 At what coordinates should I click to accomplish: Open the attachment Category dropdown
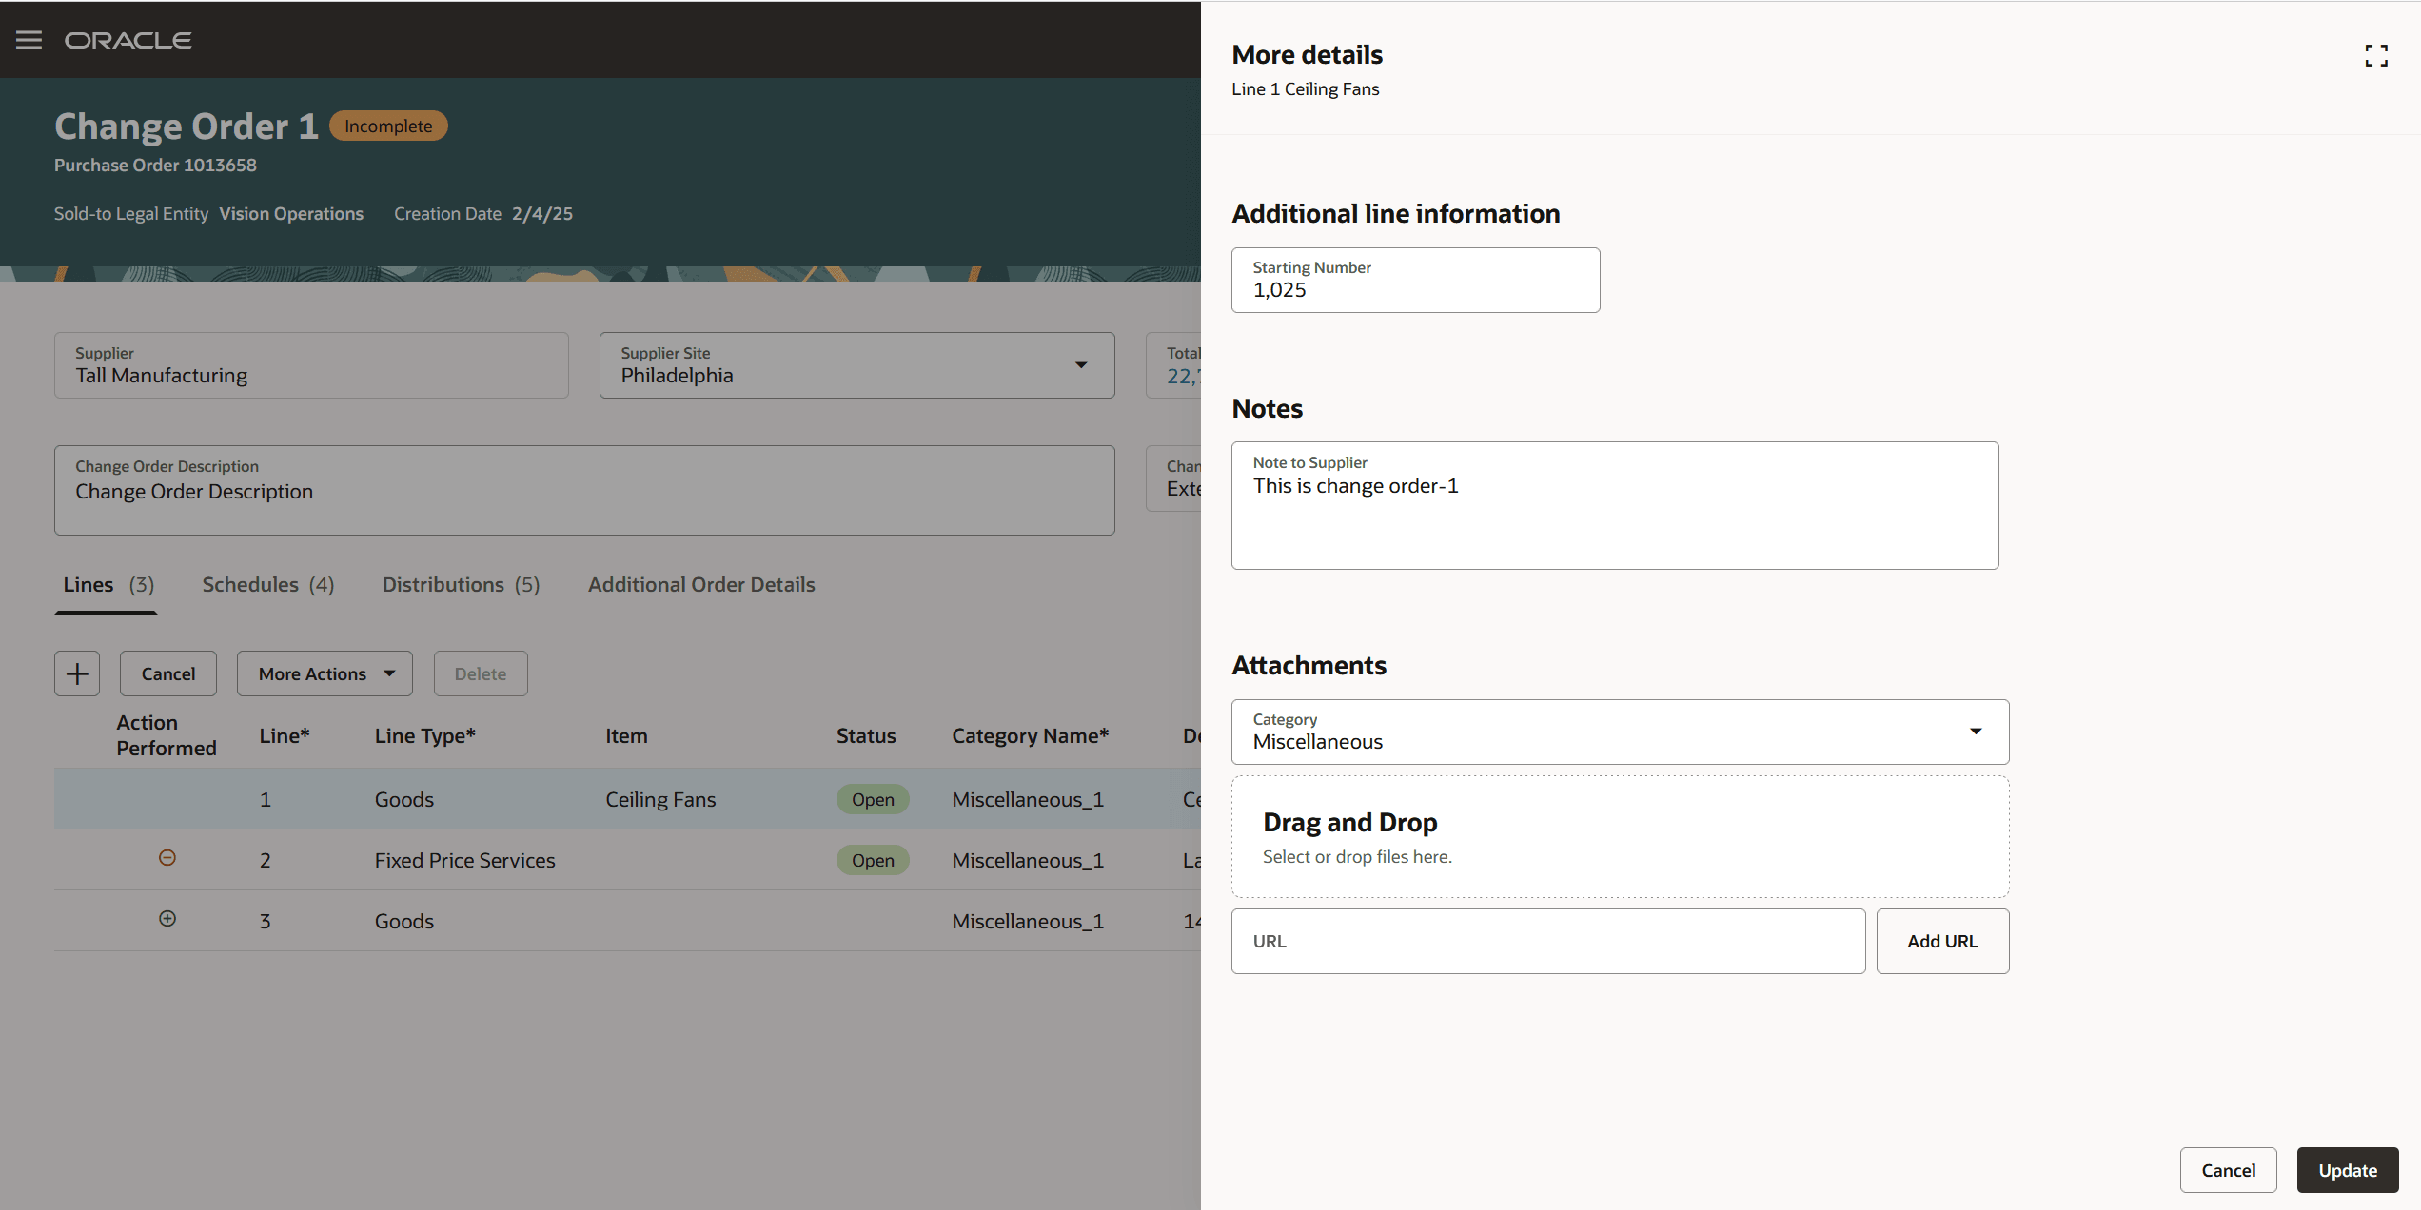1976,732
